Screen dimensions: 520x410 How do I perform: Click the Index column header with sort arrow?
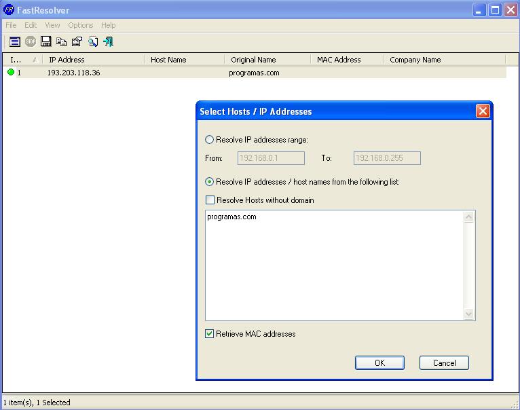pos(23,60)
